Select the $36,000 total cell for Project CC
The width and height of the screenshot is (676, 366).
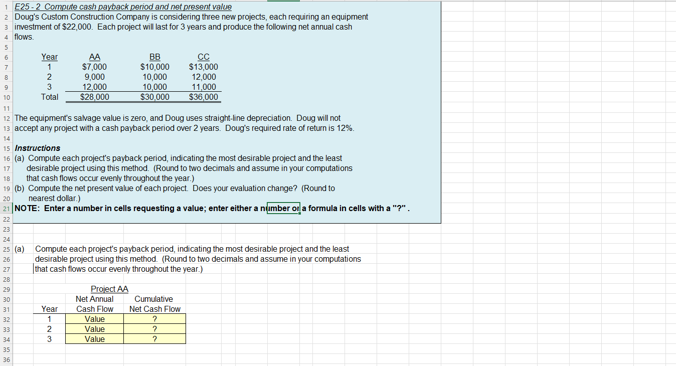tap(204, 97)
